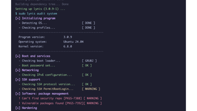Click the exclamation mark before Vulnerable packages found
The image size is (197, 111).
point(19,103)
